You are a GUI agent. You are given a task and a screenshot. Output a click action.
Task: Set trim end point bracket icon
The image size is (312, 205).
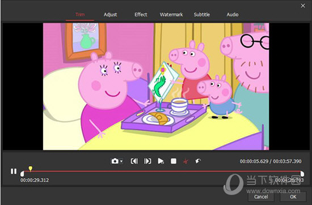point(147,161)
